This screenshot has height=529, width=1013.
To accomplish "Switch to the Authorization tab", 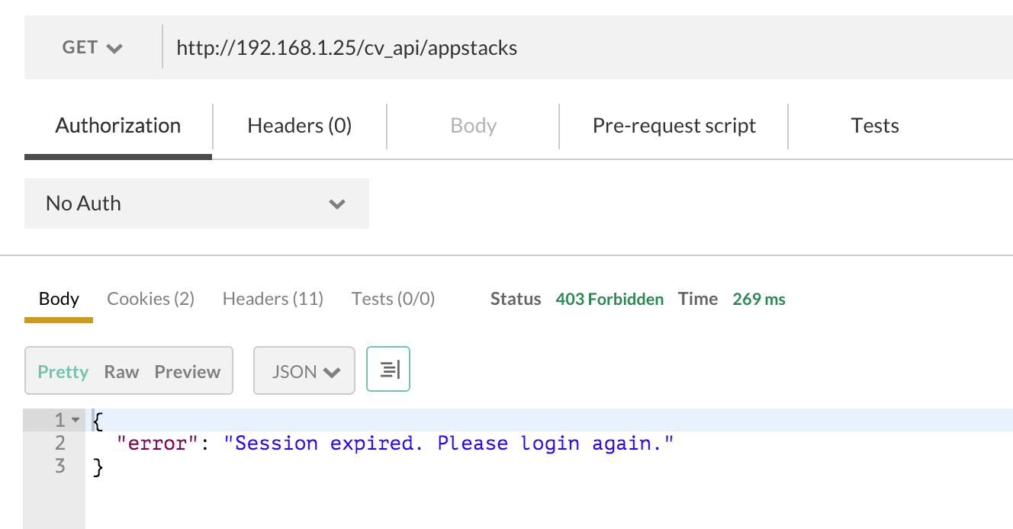I will pos(118,126).
